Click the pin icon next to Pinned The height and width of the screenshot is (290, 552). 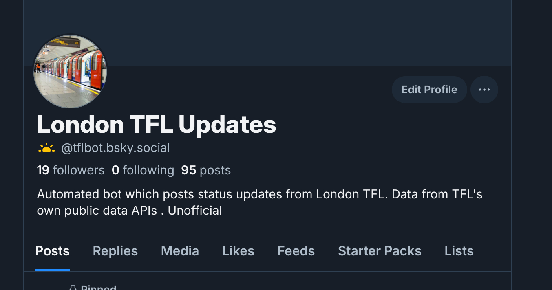pos(73,288)
